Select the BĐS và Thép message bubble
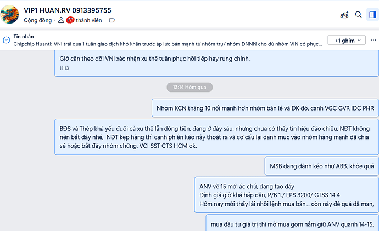Image resolution: width=379 pixels, height=231 pixels. tap(216, 137)
